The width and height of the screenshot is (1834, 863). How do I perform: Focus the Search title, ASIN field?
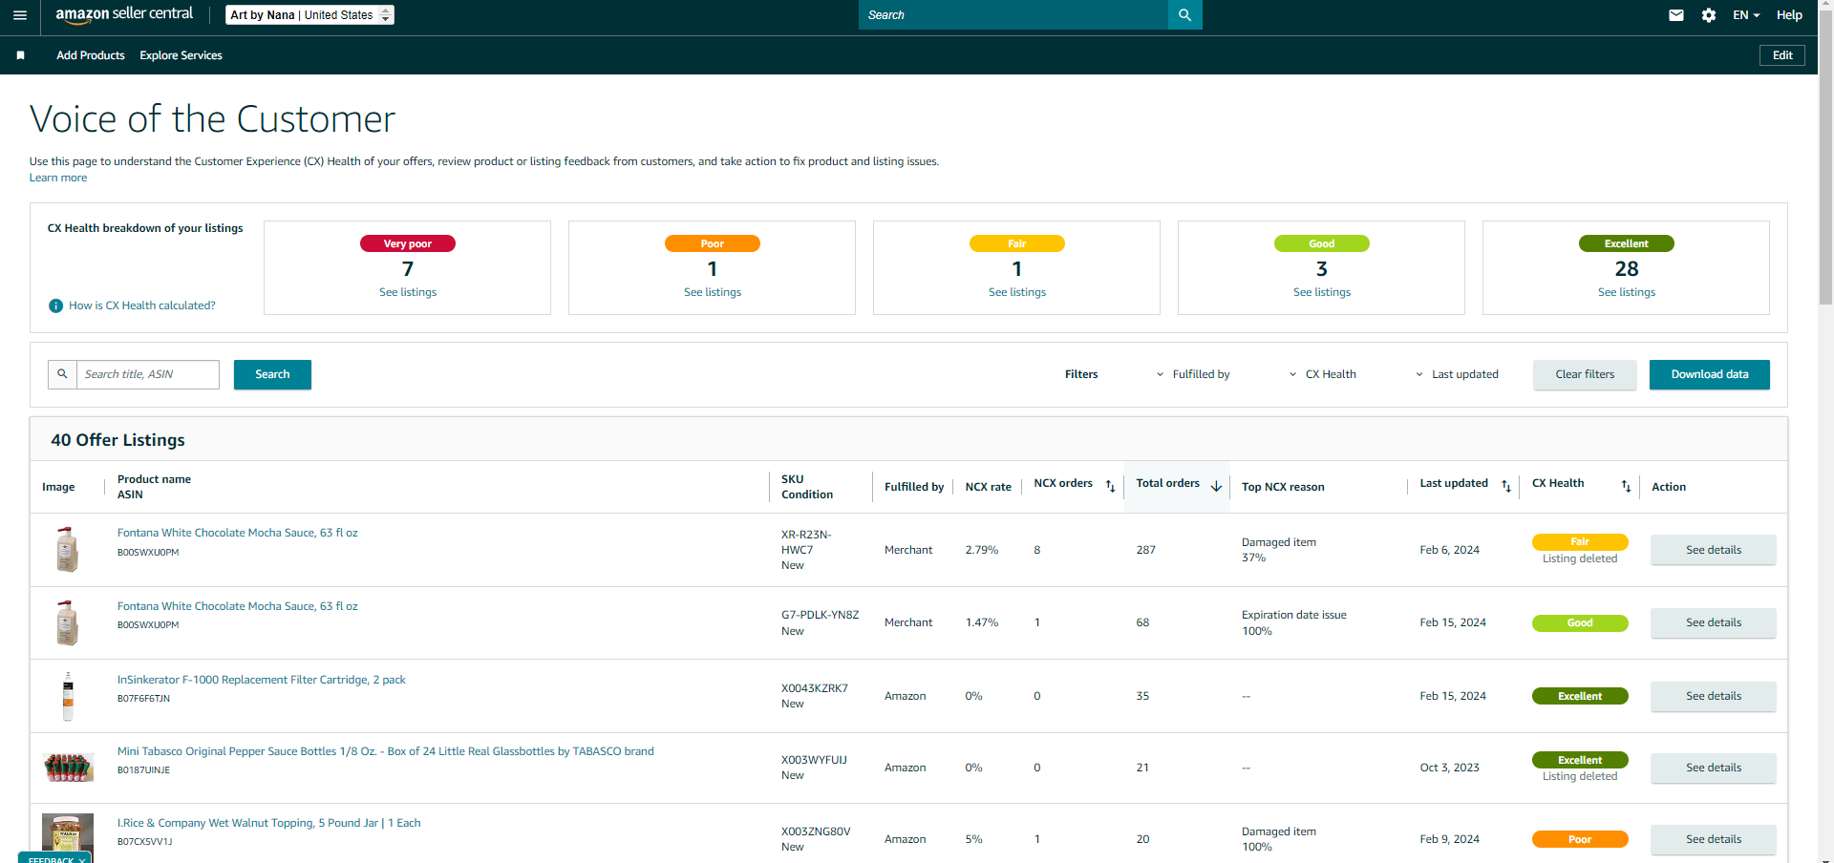coord(148,374)
